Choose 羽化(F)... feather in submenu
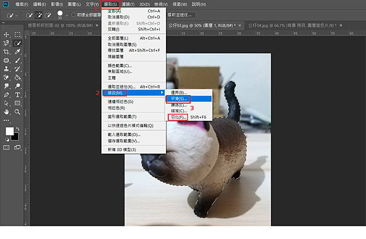Image resolution: width=366 pixels, height=239 pixels. click(x=188, y=117)
